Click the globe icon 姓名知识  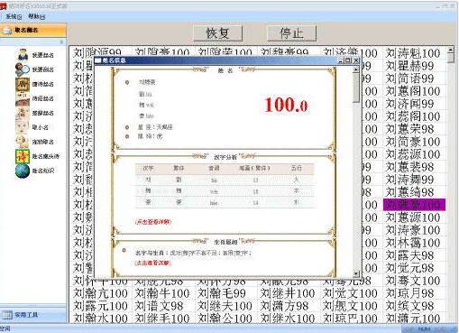tap(23, 171)
